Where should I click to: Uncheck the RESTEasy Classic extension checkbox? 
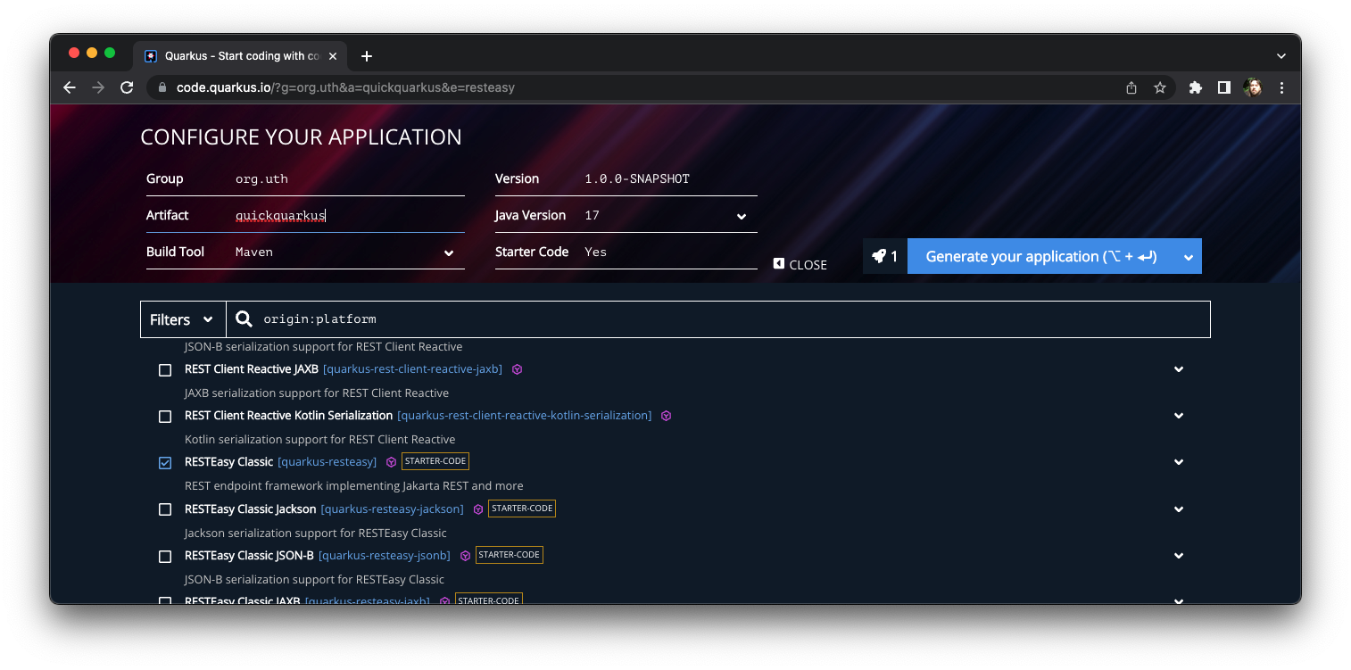(165, 462)
